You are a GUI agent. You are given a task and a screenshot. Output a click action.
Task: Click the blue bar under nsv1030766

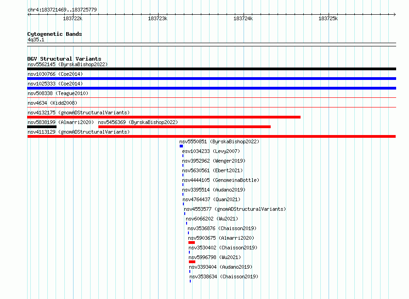pos(211,79)
